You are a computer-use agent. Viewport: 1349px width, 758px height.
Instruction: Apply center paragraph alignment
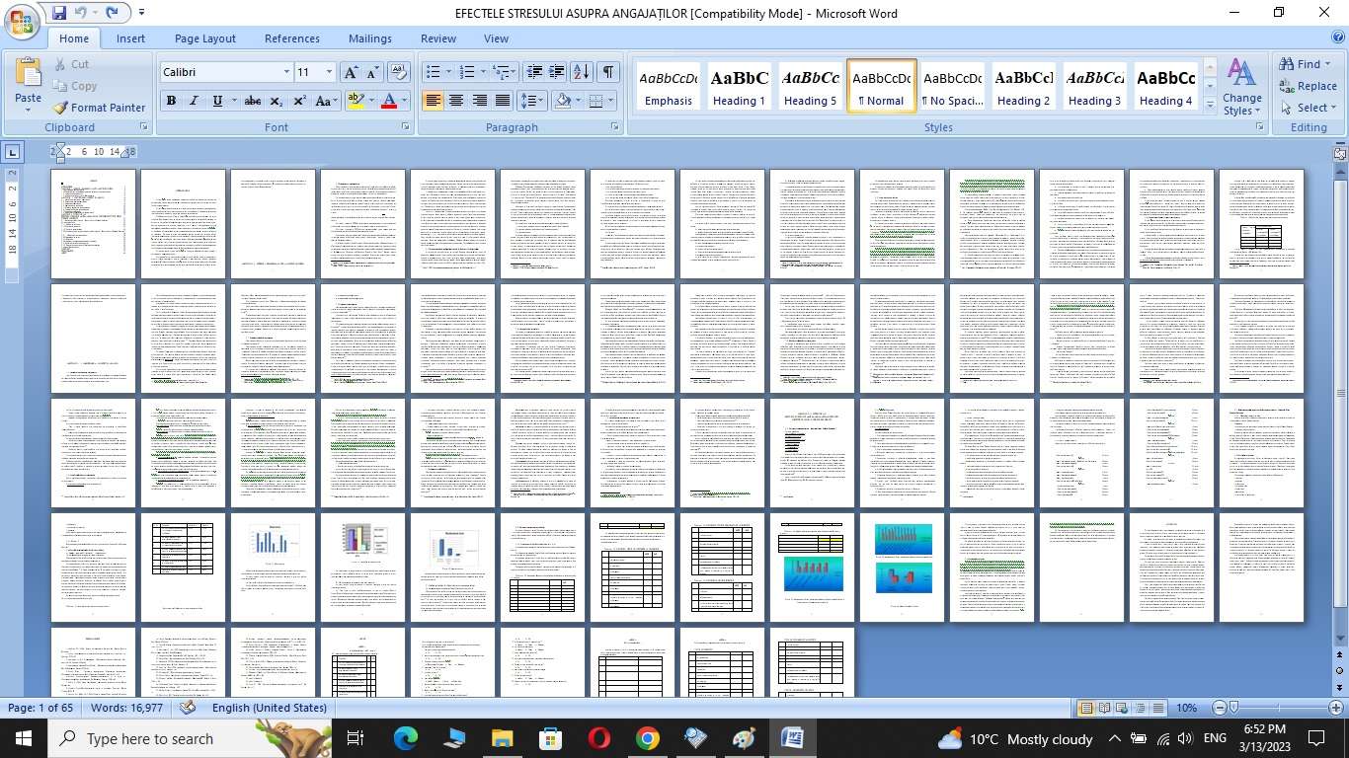(x=456, y=101)
